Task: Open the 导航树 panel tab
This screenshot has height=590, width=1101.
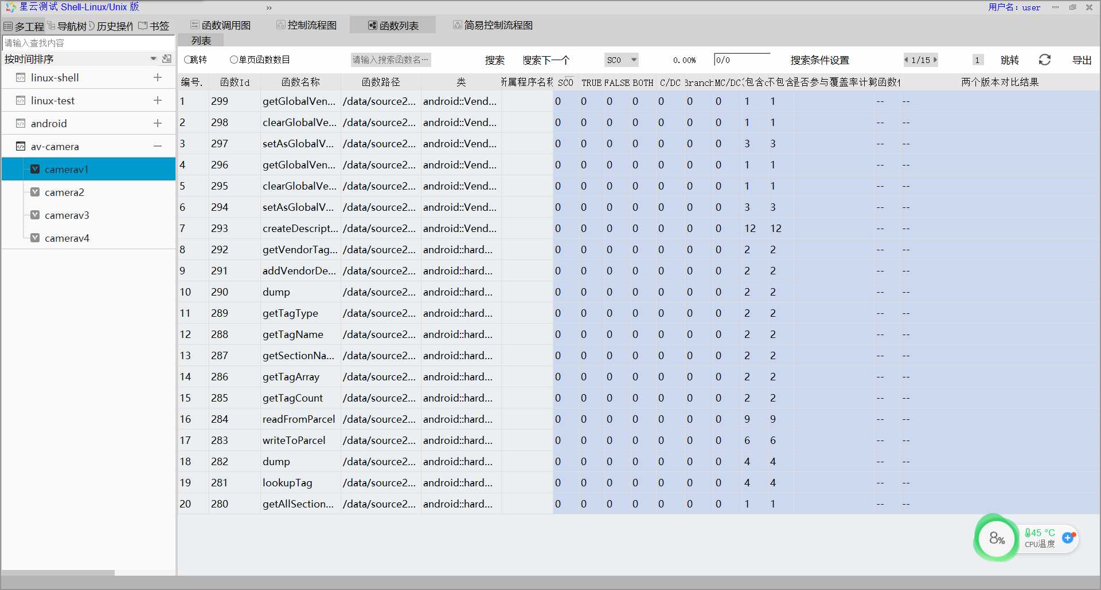Action: (x=67, y=26)
